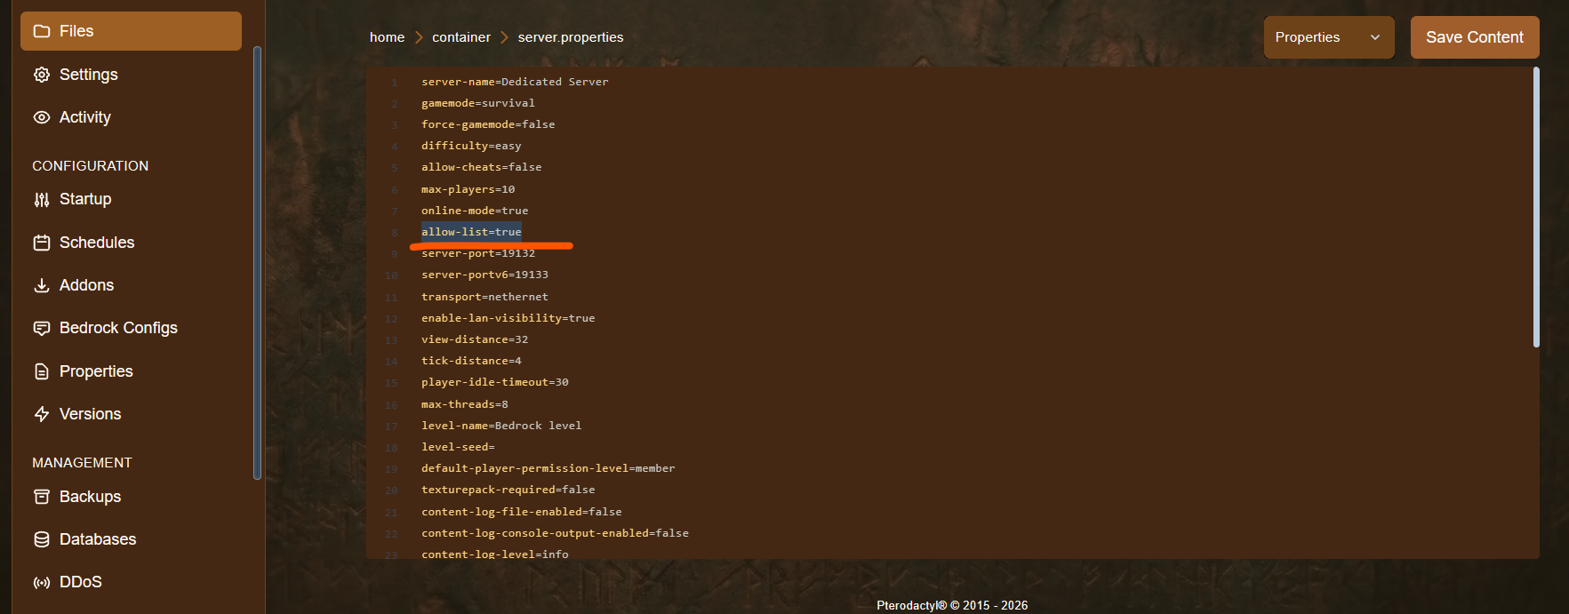Click the tick-distance=4 line

(471, 361)
